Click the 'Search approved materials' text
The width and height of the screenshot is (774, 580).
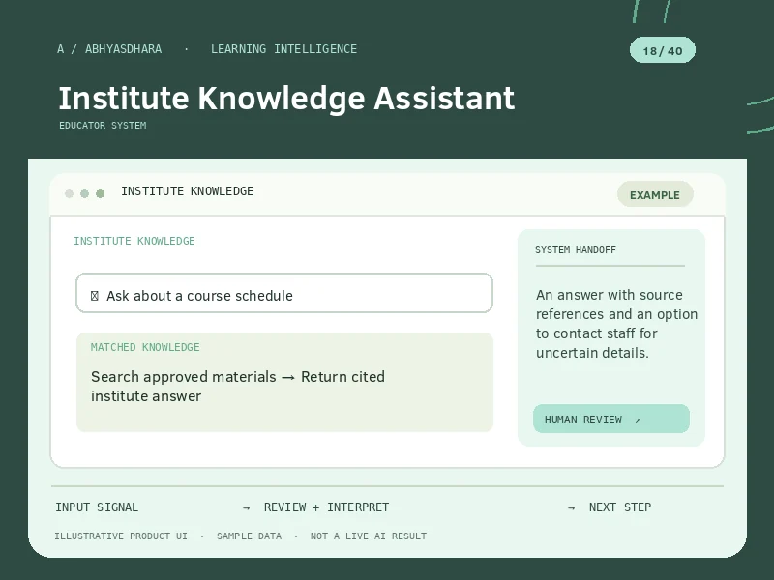[237, 386]
